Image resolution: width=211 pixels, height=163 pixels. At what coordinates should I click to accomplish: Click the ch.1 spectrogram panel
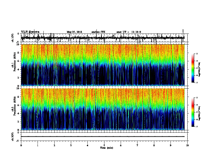click(103, 65)
